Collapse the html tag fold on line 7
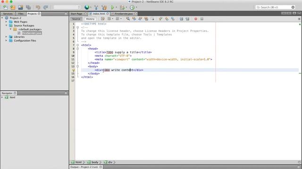The image size is (302, 169). click(77, 45)
